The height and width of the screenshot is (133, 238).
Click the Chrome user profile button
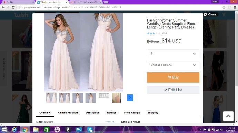[215, 2]
